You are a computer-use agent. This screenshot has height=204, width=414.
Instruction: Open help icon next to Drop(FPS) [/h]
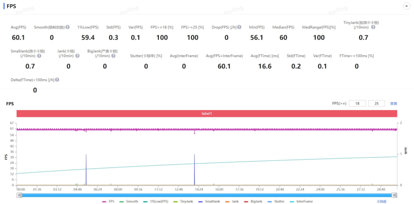click(x=239, y=27)
